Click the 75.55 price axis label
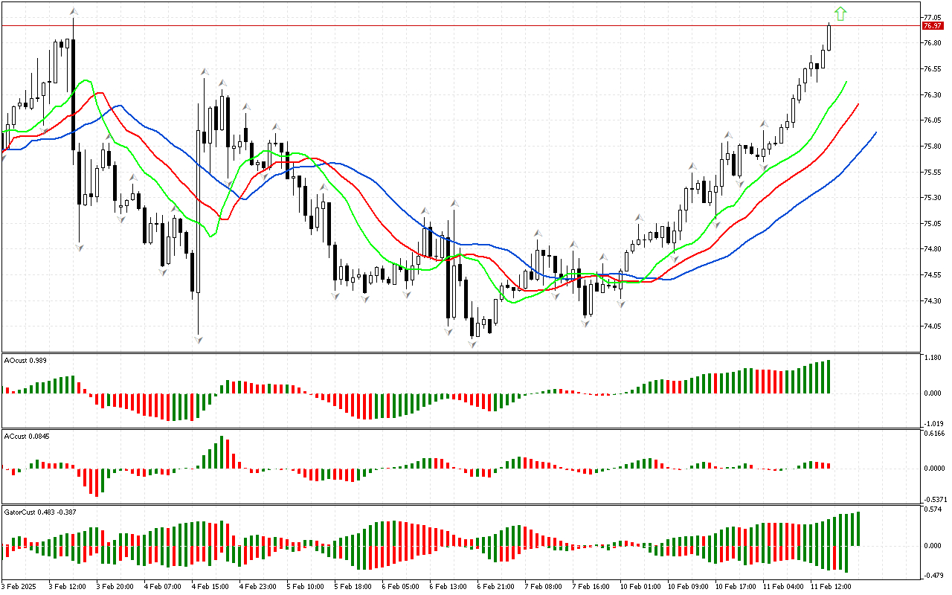 pyautogui.click(x=932, y=172)
